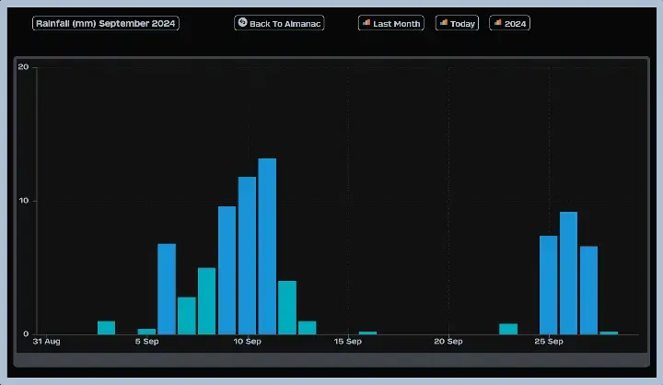Click the Back To Almanac button
Image resolution: width=663 pixels, height=385 pixels.
[x=280, y=23]
